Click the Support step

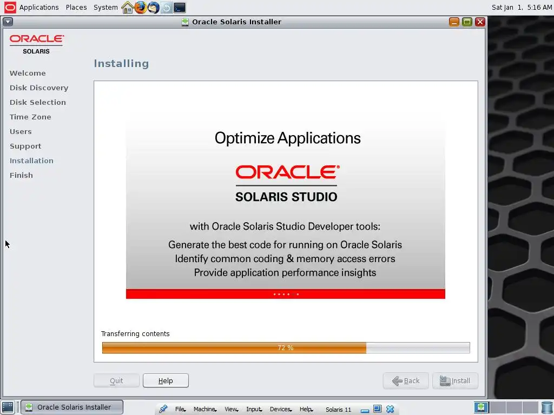25,146
